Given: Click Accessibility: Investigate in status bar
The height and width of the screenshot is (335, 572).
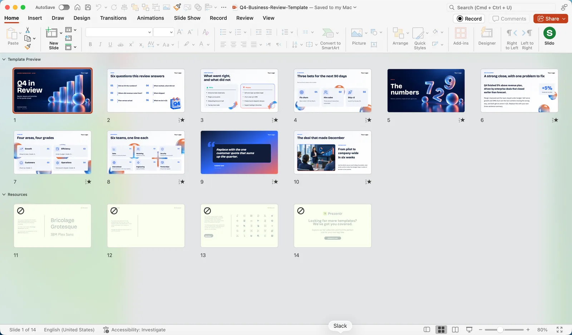Looking at the screenshot, I should 134,330.
